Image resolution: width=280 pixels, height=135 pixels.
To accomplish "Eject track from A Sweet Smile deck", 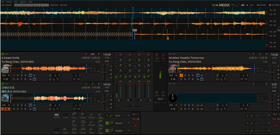I will tap(91, 71).
